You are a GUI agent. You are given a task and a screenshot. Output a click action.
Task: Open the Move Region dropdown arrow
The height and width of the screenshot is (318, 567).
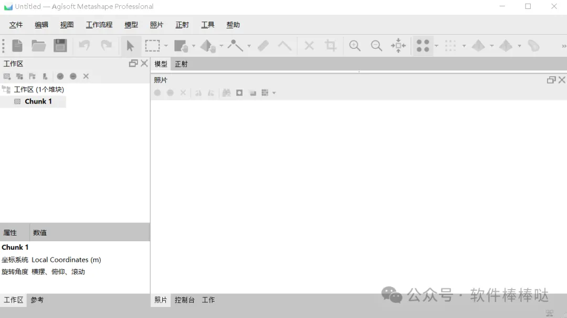tap(193, 46)
